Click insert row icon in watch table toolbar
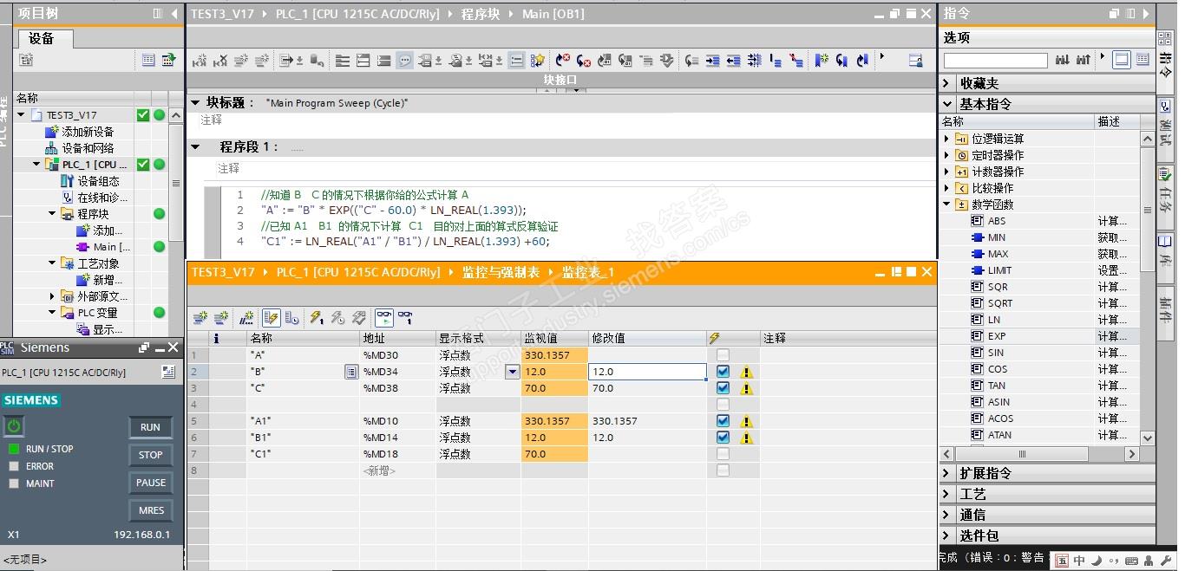 tap(200, 318)
